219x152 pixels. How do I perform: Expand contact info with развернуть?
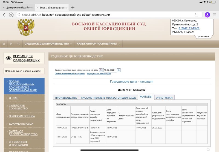pyautogui.click(x=203, y=36)
